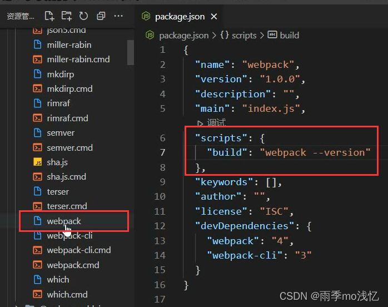Open the rimraf file
Screen dimensions: 388x307
click(58, 103)
